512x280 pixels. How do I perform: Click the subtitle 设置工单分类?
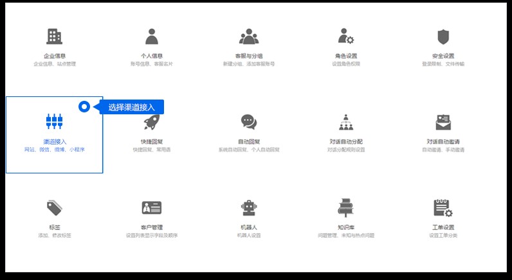(x=443, y=235)
